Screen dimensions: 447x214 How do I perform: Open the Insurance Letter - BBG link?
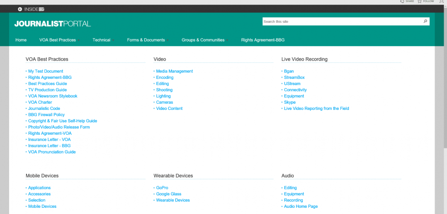(x=49, y=146)
